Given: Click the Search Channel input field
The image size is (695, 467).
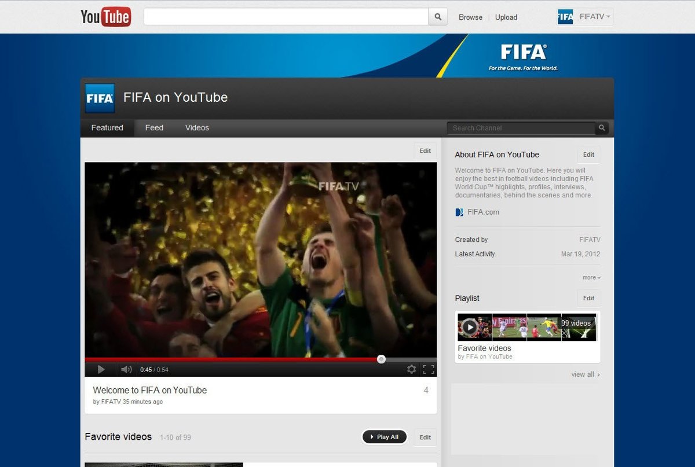Looking at the screenshot, I should (x=520, y=128).
